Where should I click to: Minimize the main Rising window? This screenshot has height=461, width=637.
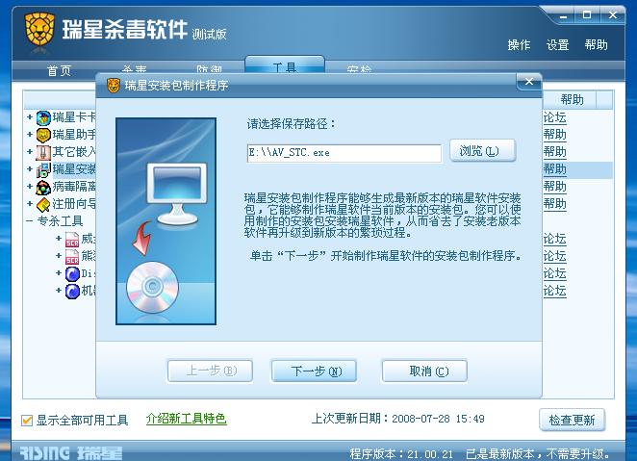(x=563, y=16)
